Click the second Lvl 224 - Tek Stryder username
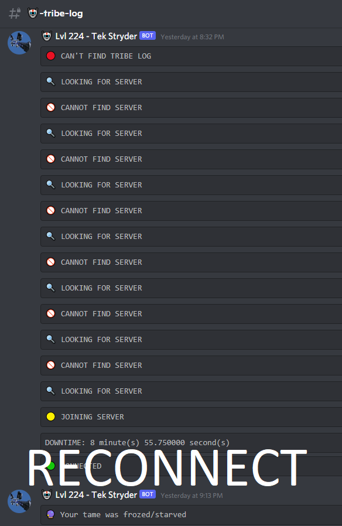Image resolution: width=342 pixels, height=526 pixels. 96,495
